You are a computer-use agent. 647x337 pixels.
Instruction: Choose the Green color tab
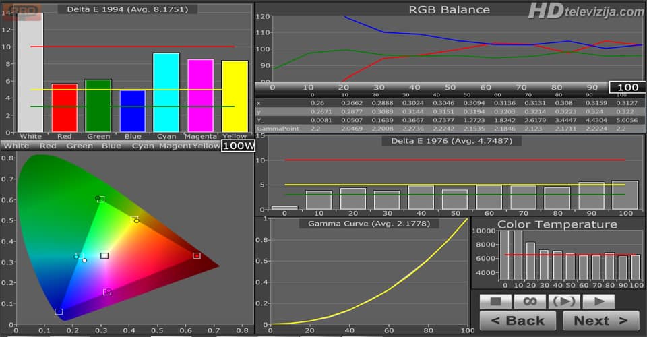[80, 146]
